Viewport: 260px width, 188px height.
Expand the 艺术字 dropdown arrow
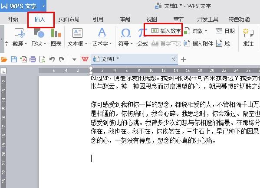[x=111, y=44]
